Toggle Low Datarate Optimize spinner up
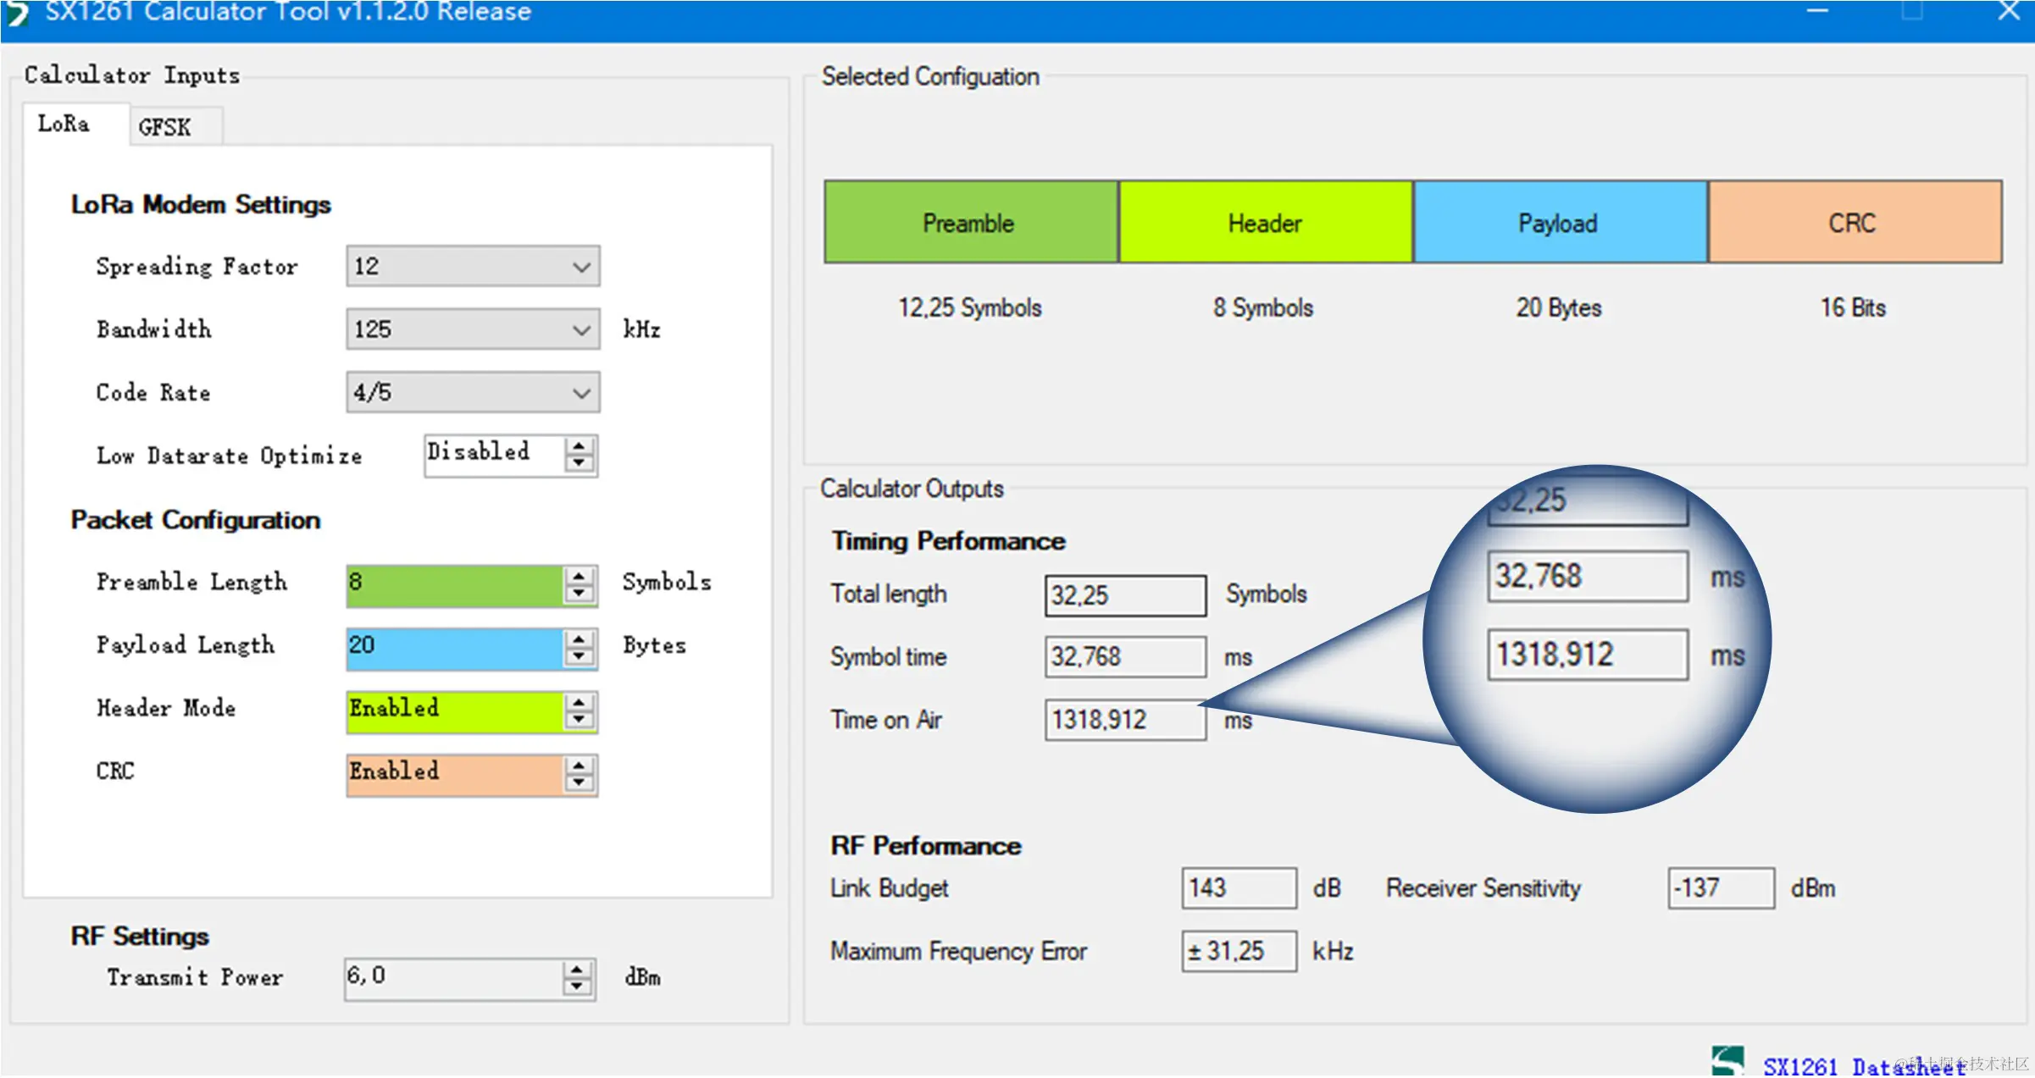The height and width of the screenshot is (1078, 2035). [579, 446]
